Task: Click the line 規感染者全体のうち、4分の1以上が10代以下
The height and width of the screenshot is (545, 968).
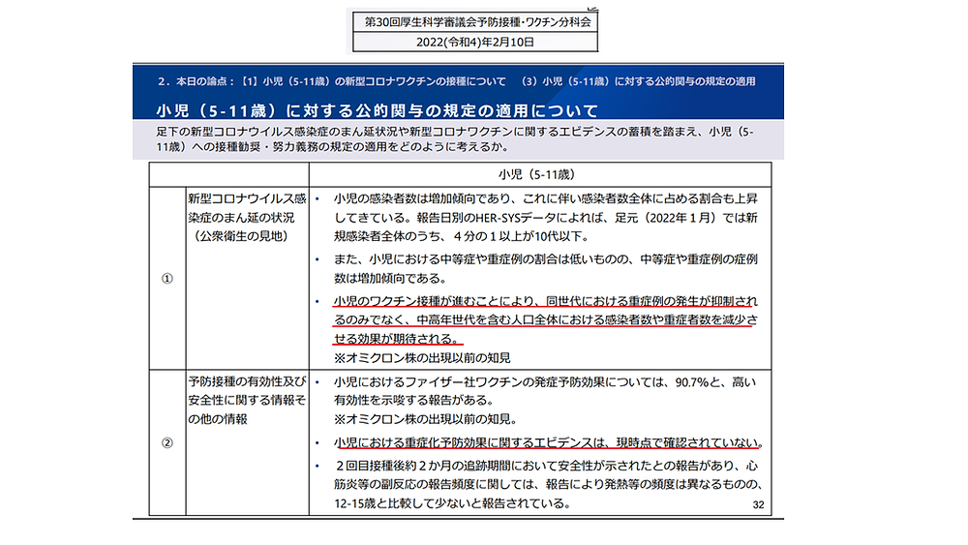Action: pyautogui.click(x=462, y=236)
